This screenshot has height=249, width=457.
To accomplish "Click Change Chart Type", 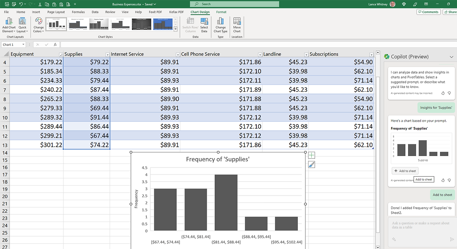I will 220,25.
